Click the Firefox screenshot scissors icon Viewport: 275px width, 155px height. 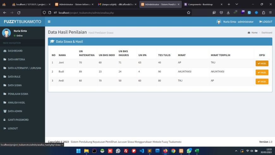[214, 13]
